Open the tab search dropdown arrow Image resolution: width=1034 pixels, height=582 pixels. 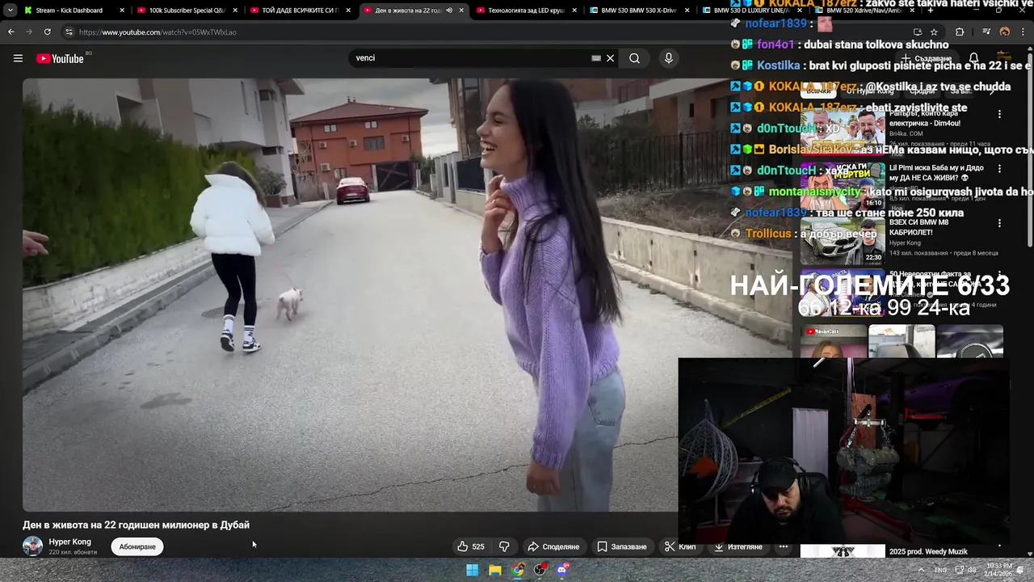tap(11, 11)
